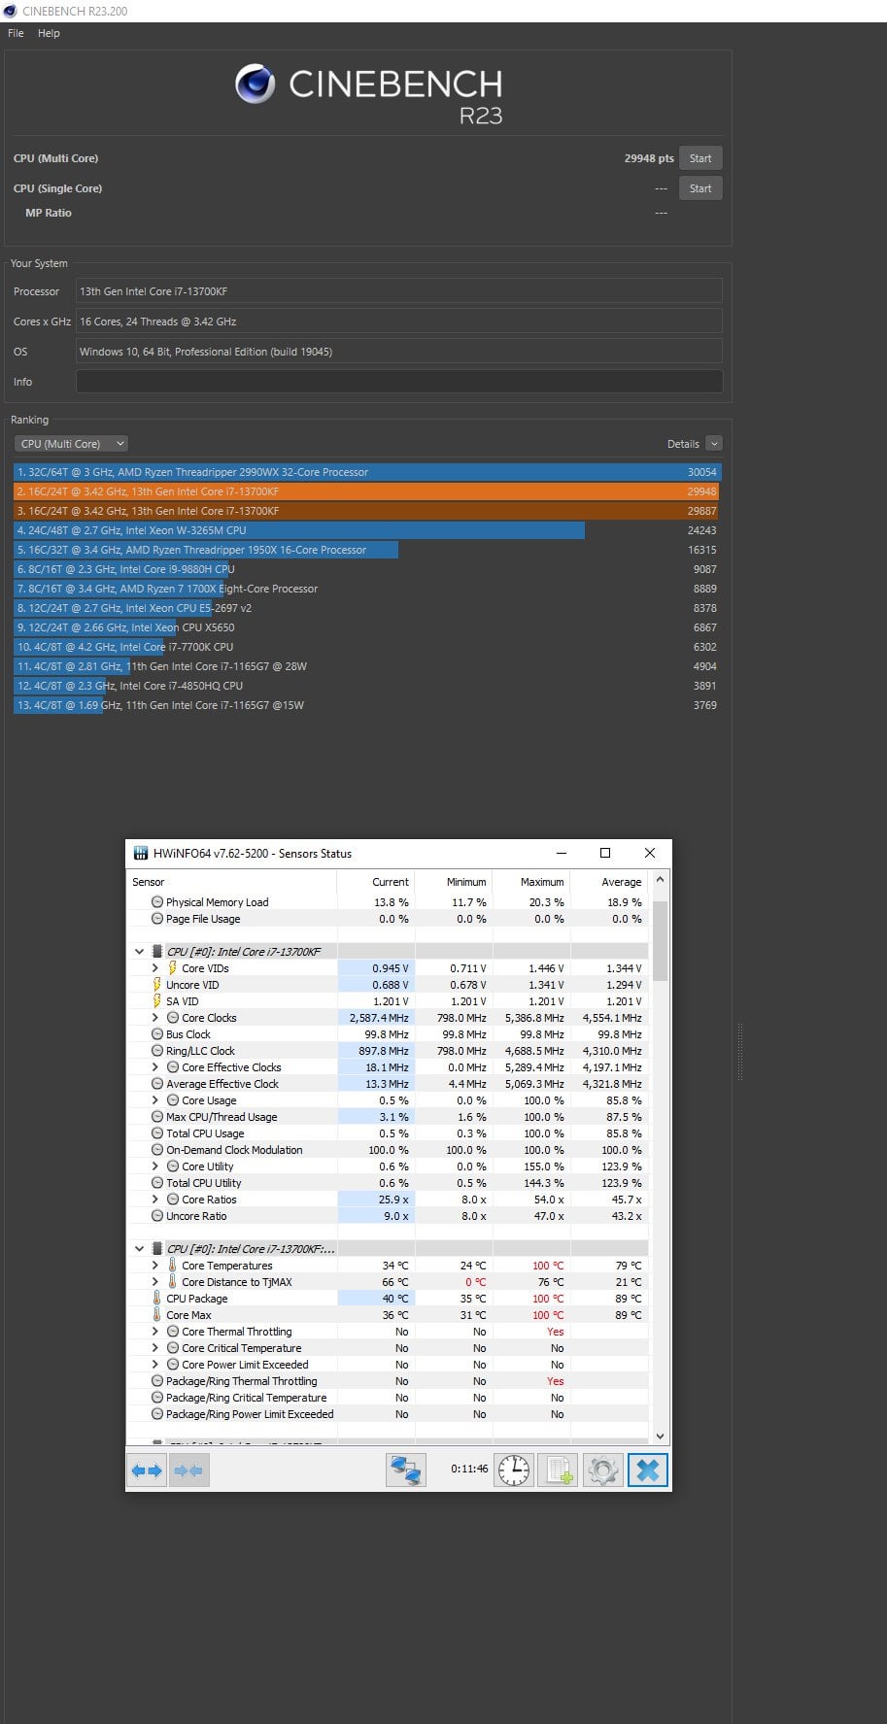Screen dimensions: 887x1724
Task: Maximize the HWiNFO64 Sensors Status window
Action: (605, 853)
